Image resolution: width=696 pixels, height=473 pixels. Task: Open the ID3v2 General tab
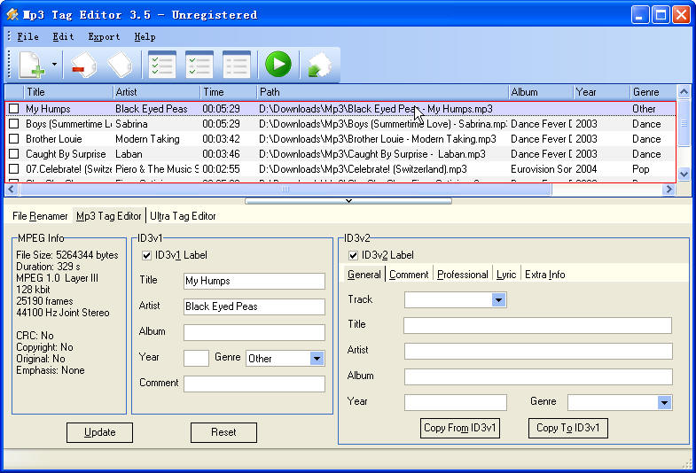364,275
